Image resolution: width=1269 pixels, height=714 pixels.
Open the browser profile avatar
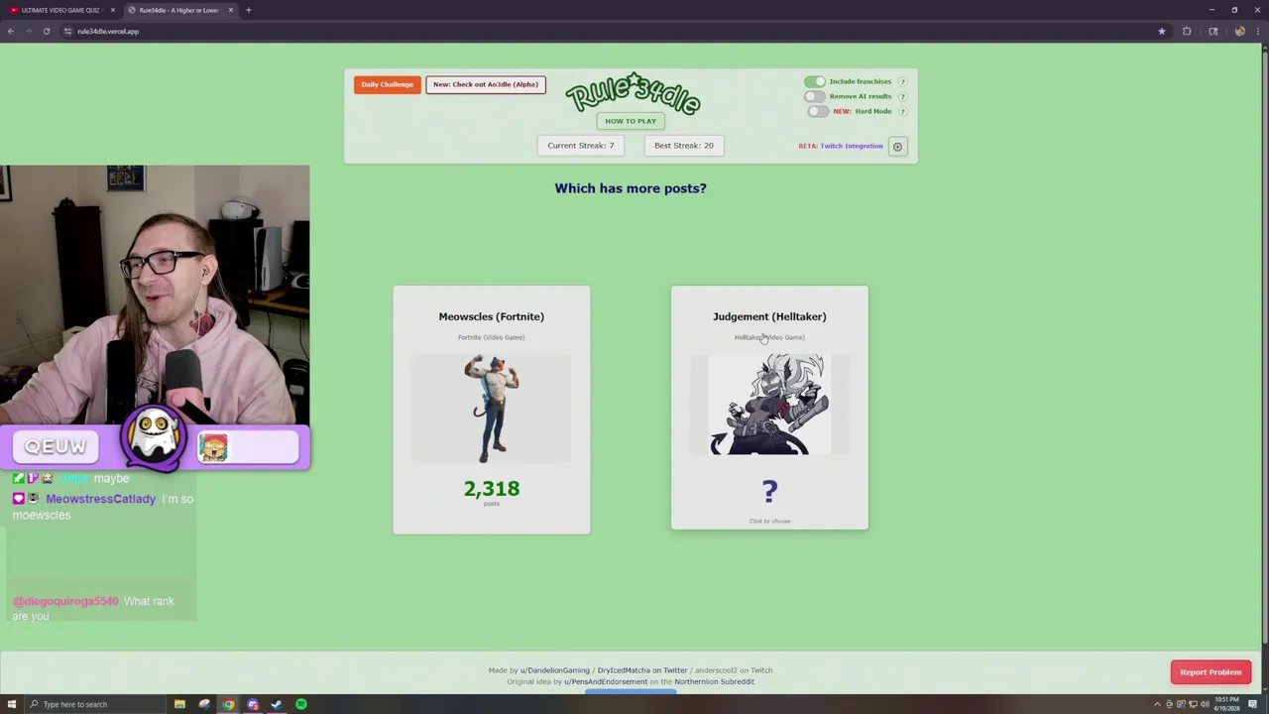click(1239, 31)
